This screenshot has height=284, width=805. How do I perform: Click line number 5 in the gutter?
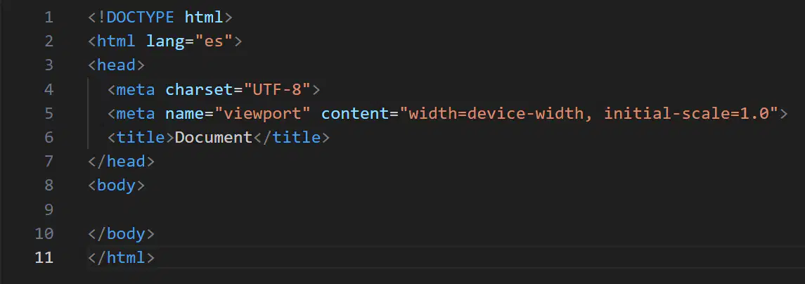pyautogui.click(x=49, y=113)
